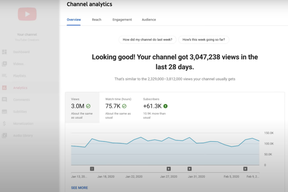
Task: Open Comments via its sidebar icon
Action: 4,100
